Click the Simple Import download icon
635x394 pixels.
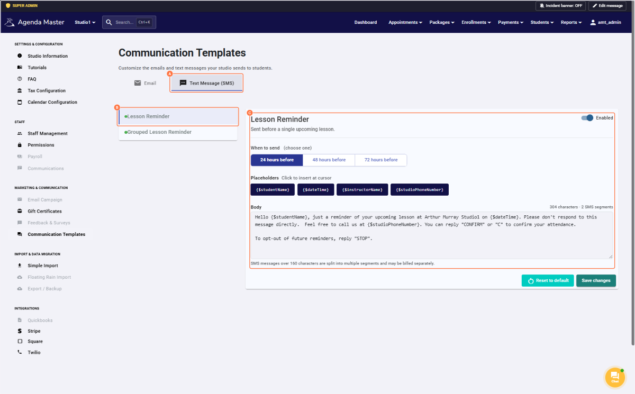pos(20,265)
